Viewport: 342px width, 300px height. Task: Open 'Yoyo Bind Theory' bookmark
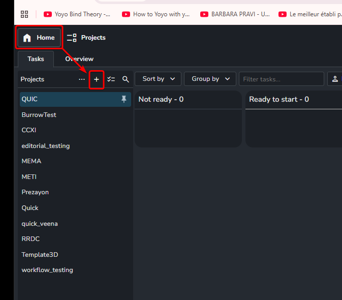tap(77, 14)
